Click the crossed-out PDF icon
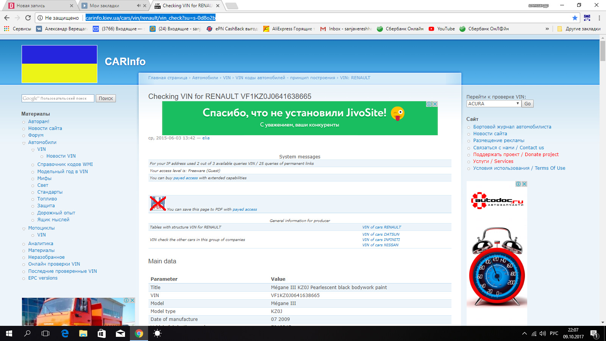 (158, 203)
